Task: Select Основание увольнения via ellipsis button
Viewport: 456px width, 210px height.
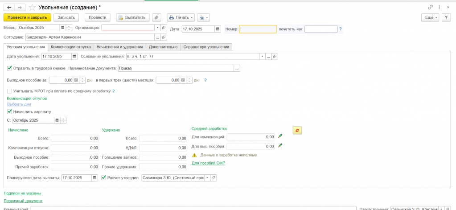Action: click(x=268, y=57)
